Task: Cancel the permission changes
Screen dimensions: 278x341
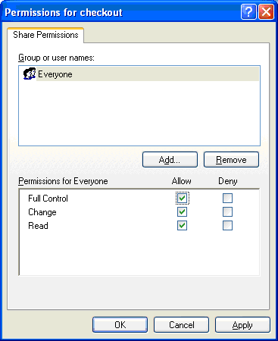Action: click(x=182, y=325)
